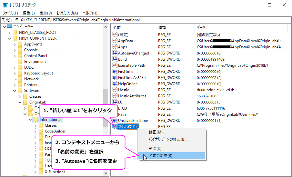Image resolution: width=292 pixels, height=177 pixels.
Task: Click the string icon next to HostidAttributes
Action: coord(115,96)
